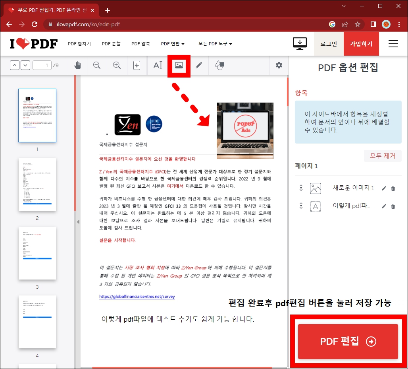The image size is (408, 369).
Task: Select the Add Image tool
Action: pos(179,65)
